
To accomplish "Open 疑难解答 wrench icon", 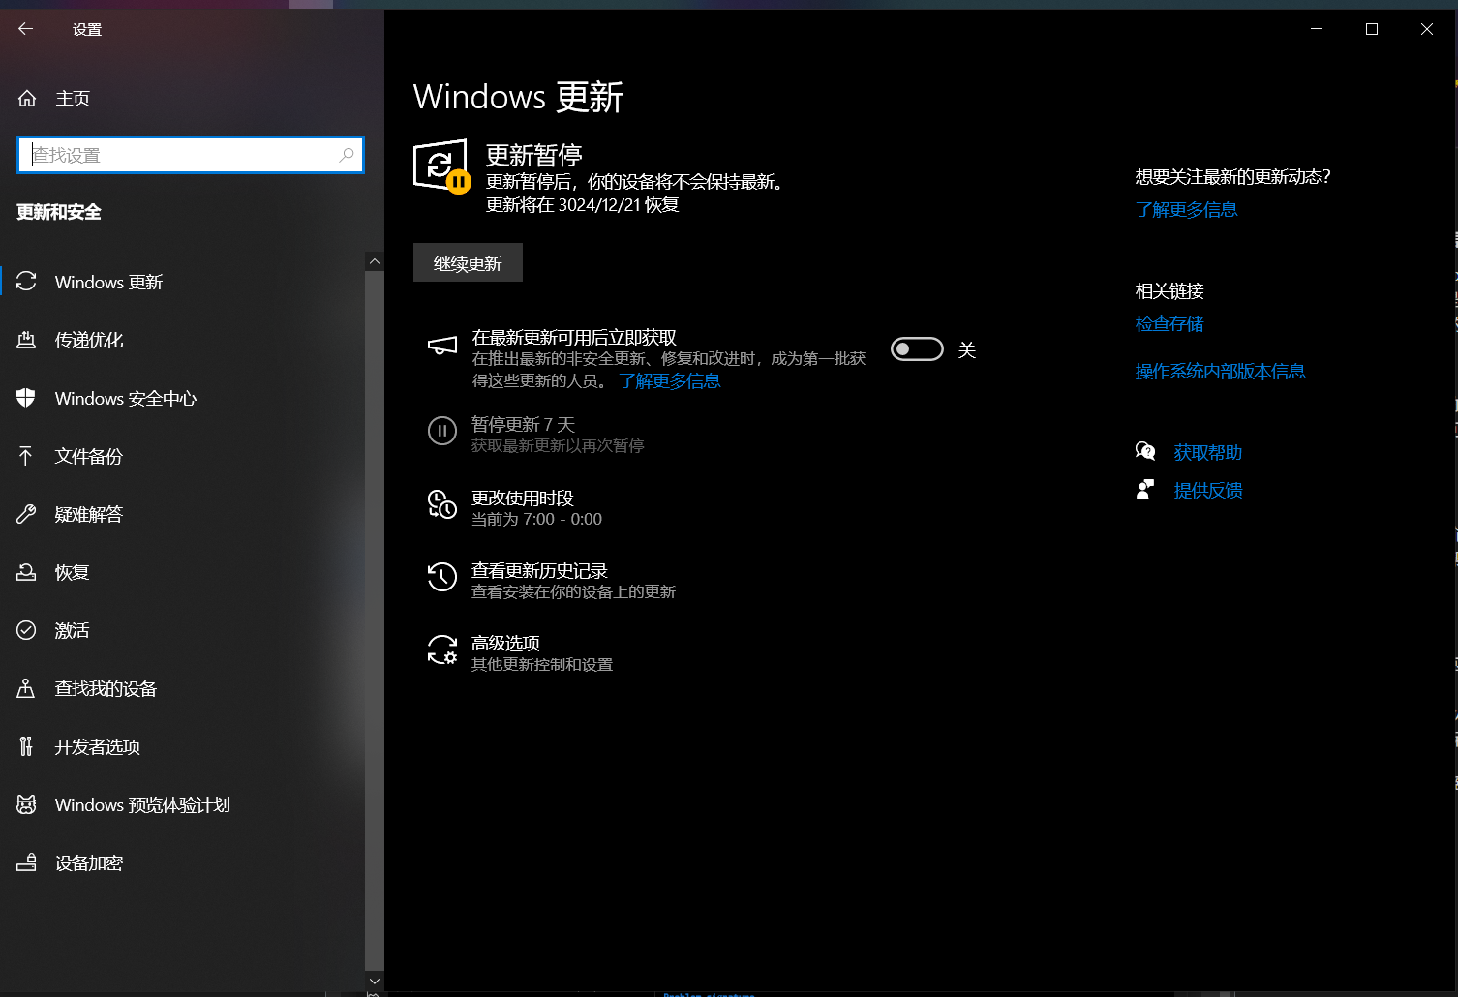I will coord(26,514).
